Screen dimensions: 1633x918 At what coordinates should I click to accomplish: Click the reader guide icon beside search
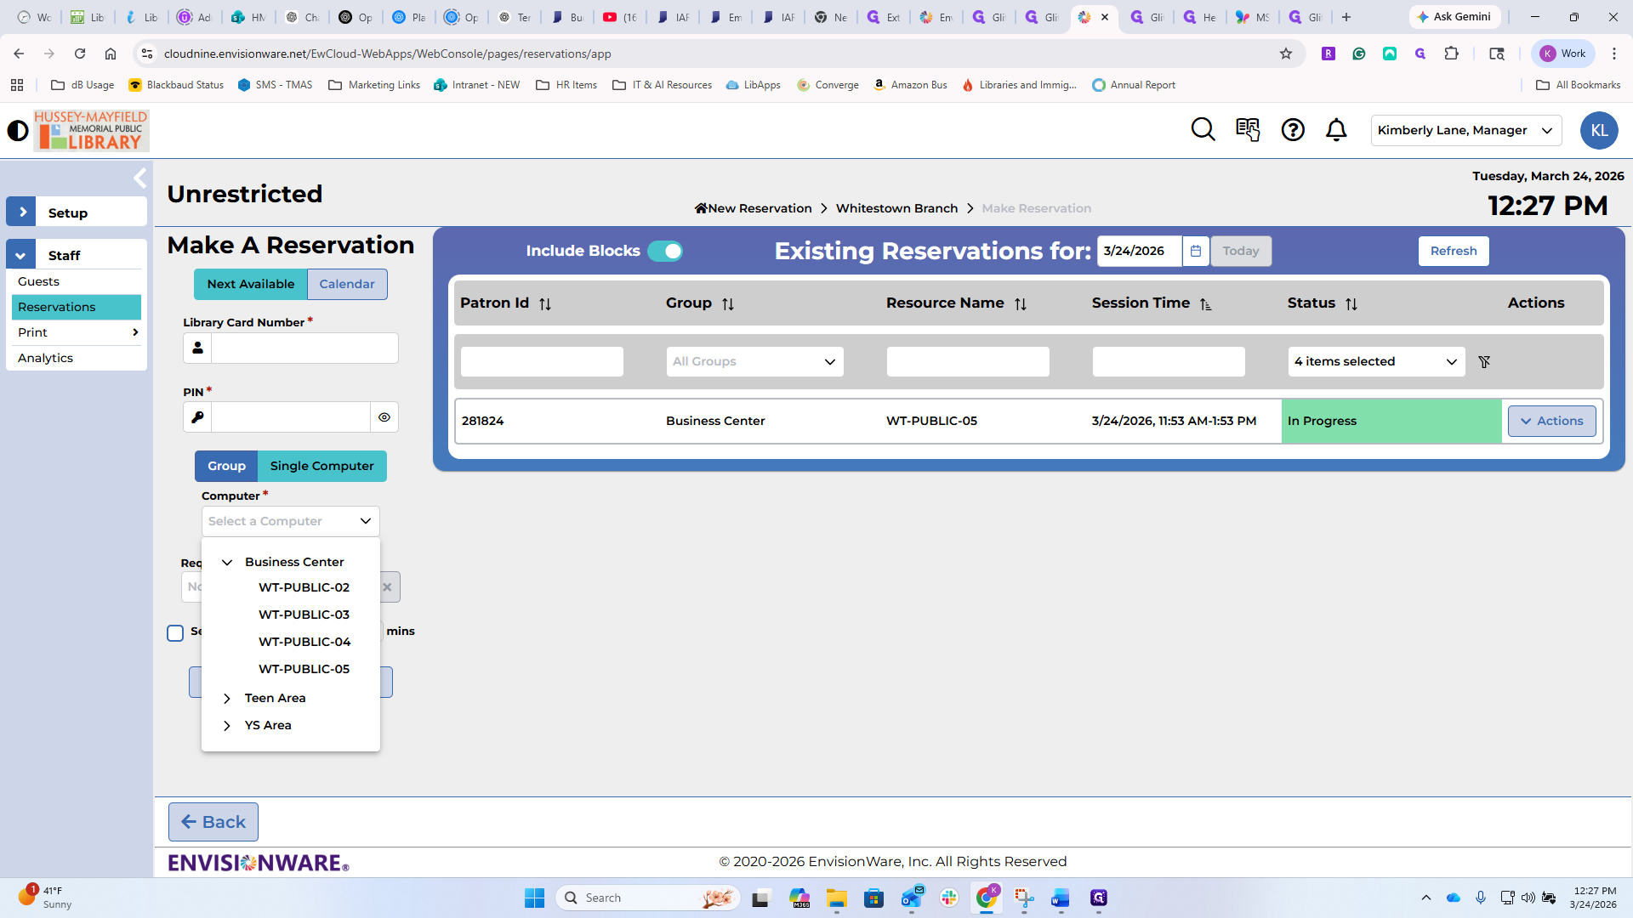click(x=1248, y=129)
